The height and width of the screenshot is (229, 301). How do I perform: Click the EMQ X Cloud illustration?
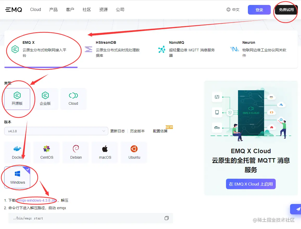point(251,115)
